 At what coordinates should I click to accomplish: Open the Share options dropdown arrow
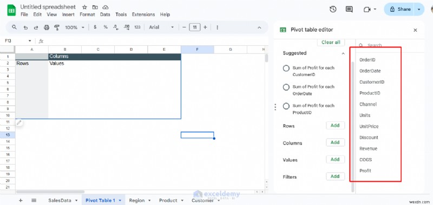pos(419,9)
